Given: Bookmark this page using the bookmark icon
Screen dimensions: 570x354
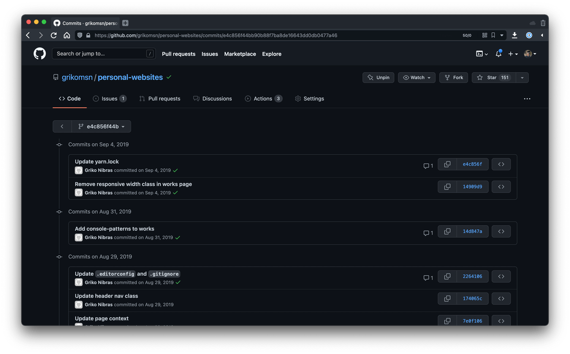Looking at the screenshot, I should [x=493, y=35].
